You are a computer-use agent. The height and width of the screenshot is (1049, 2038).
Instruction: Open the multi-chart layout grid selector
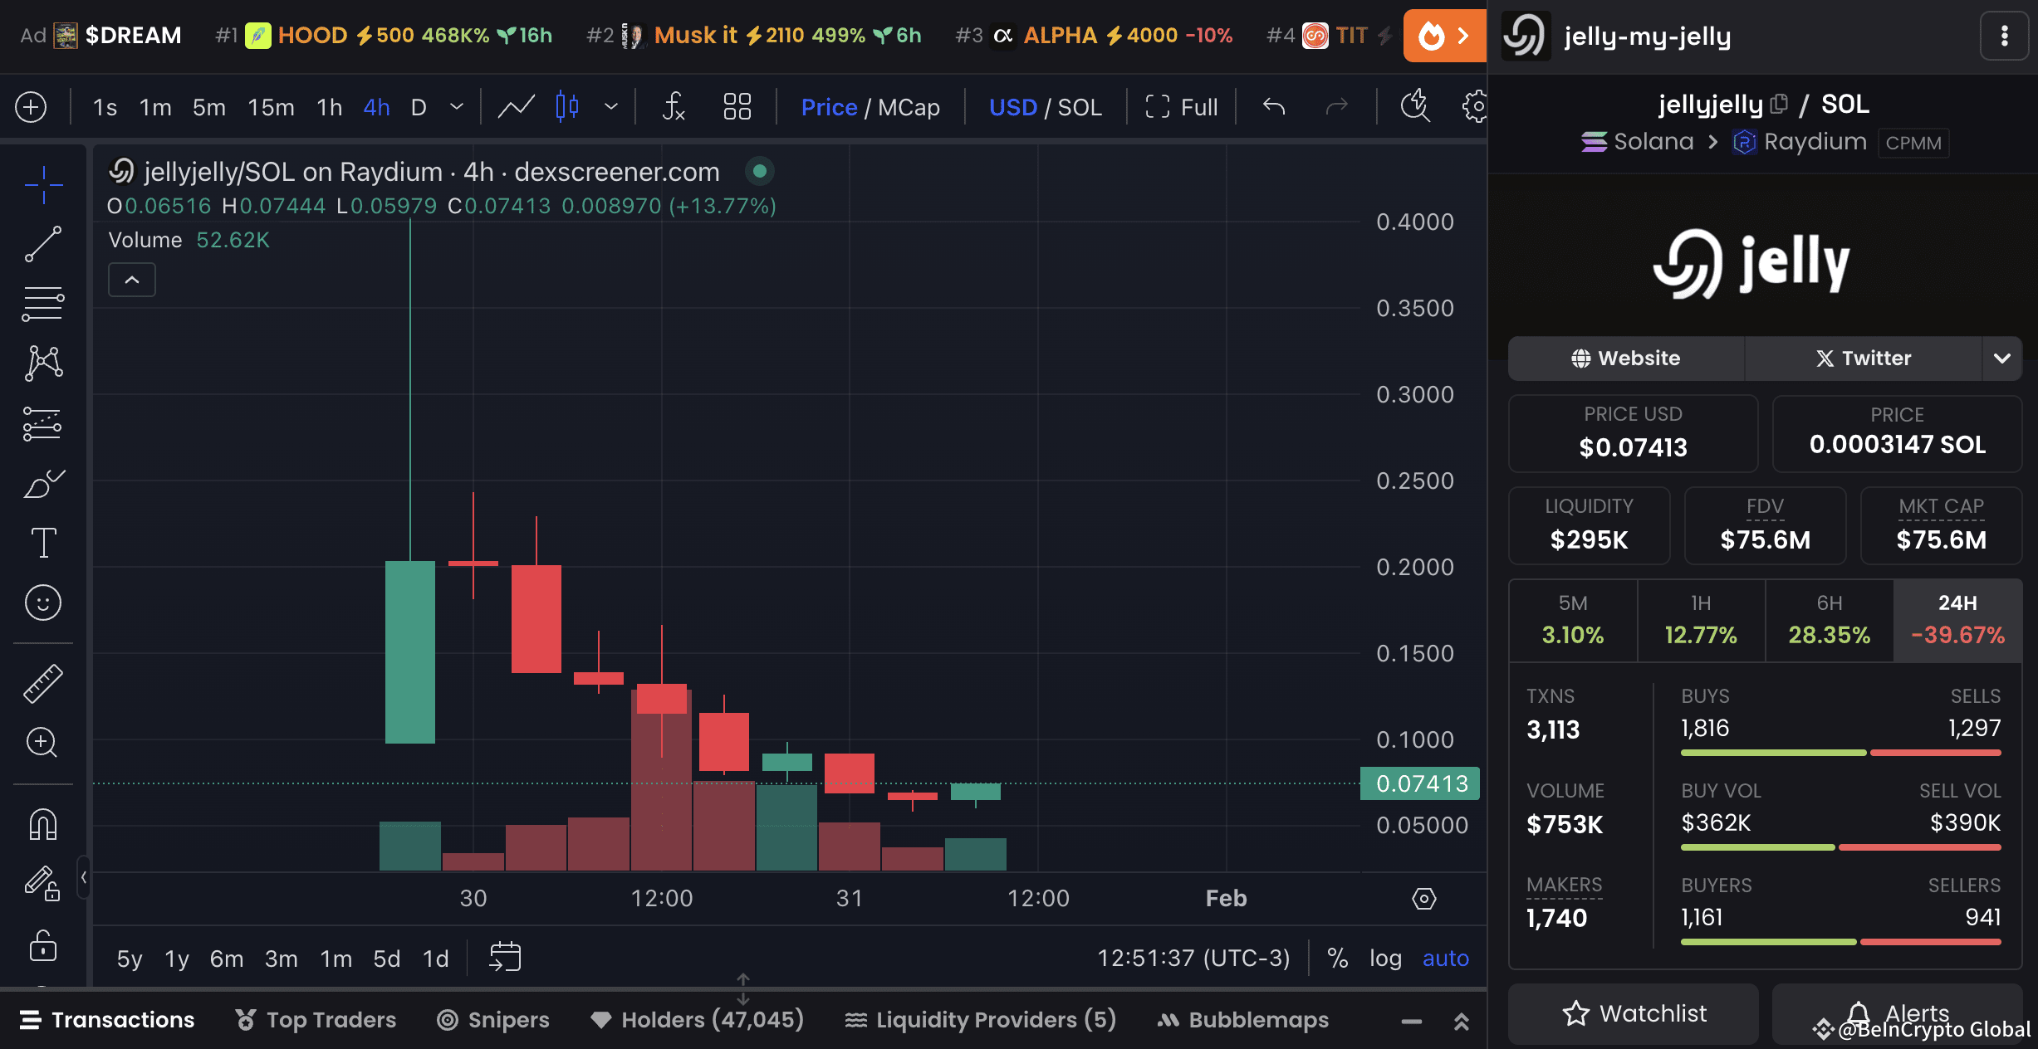736,106
